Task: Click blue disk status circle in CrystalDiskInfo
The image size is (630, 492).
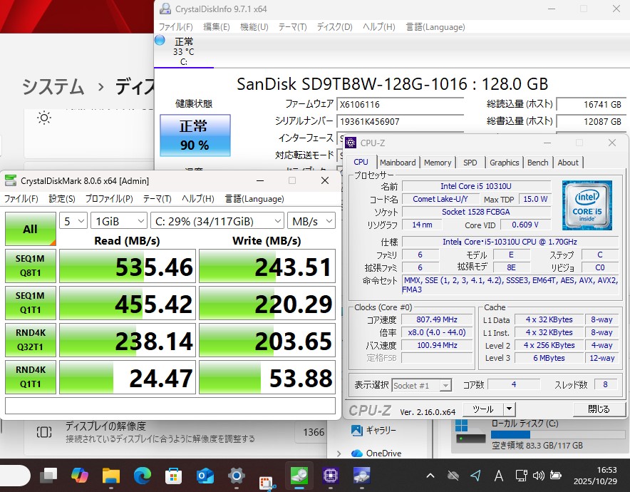Action: (160, 40)
